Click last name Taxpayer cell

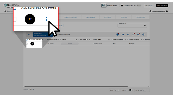132,44
